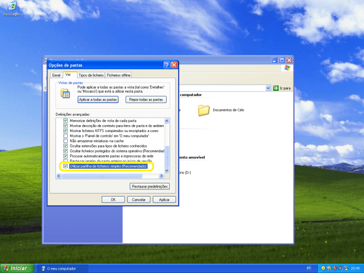
Task: Switch to the Geral tab
Action: pyautogui.click(x=55, y=75)
